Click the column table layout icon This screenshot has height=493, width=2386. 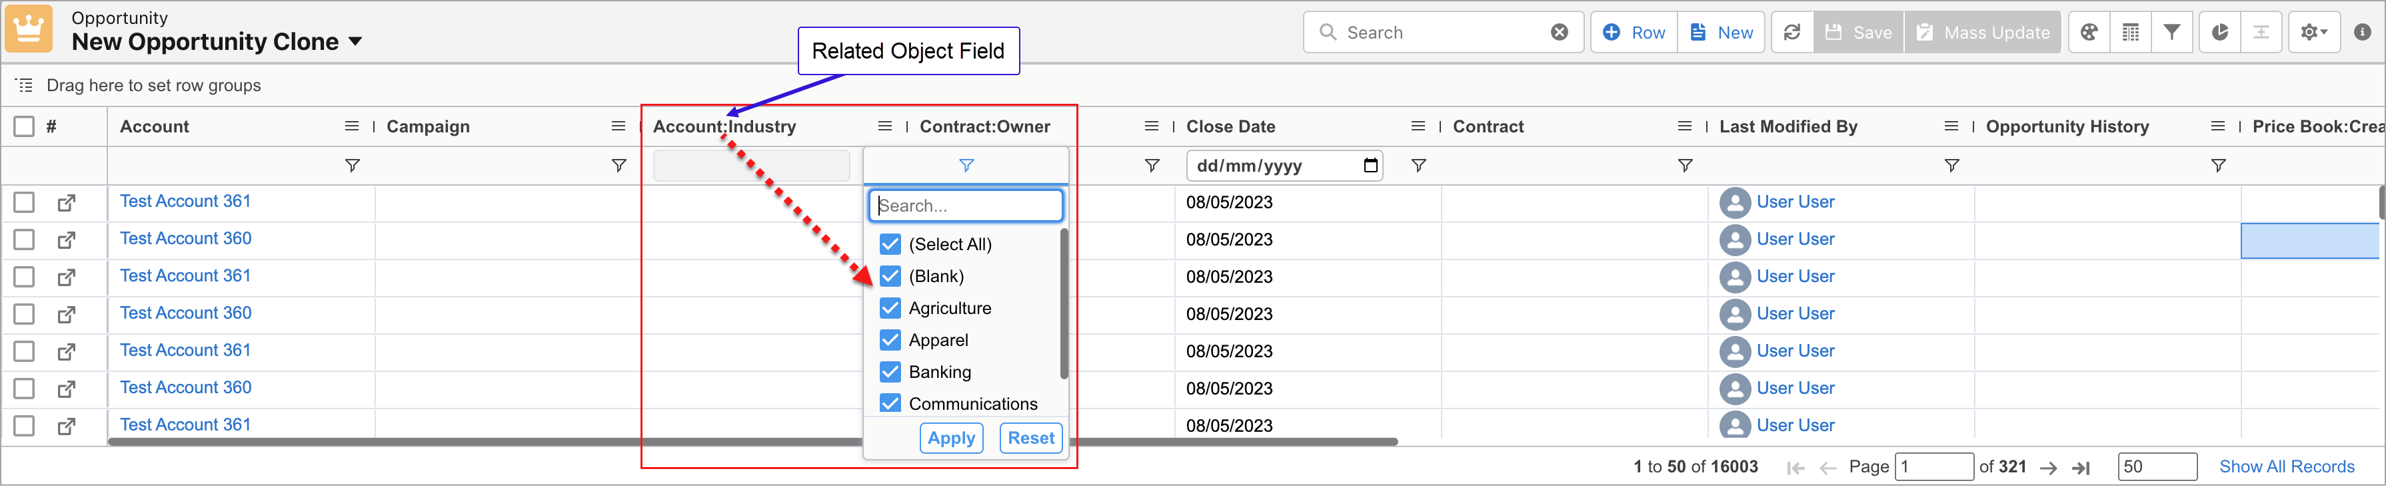pyautogui.click(x=2130, y=33)
